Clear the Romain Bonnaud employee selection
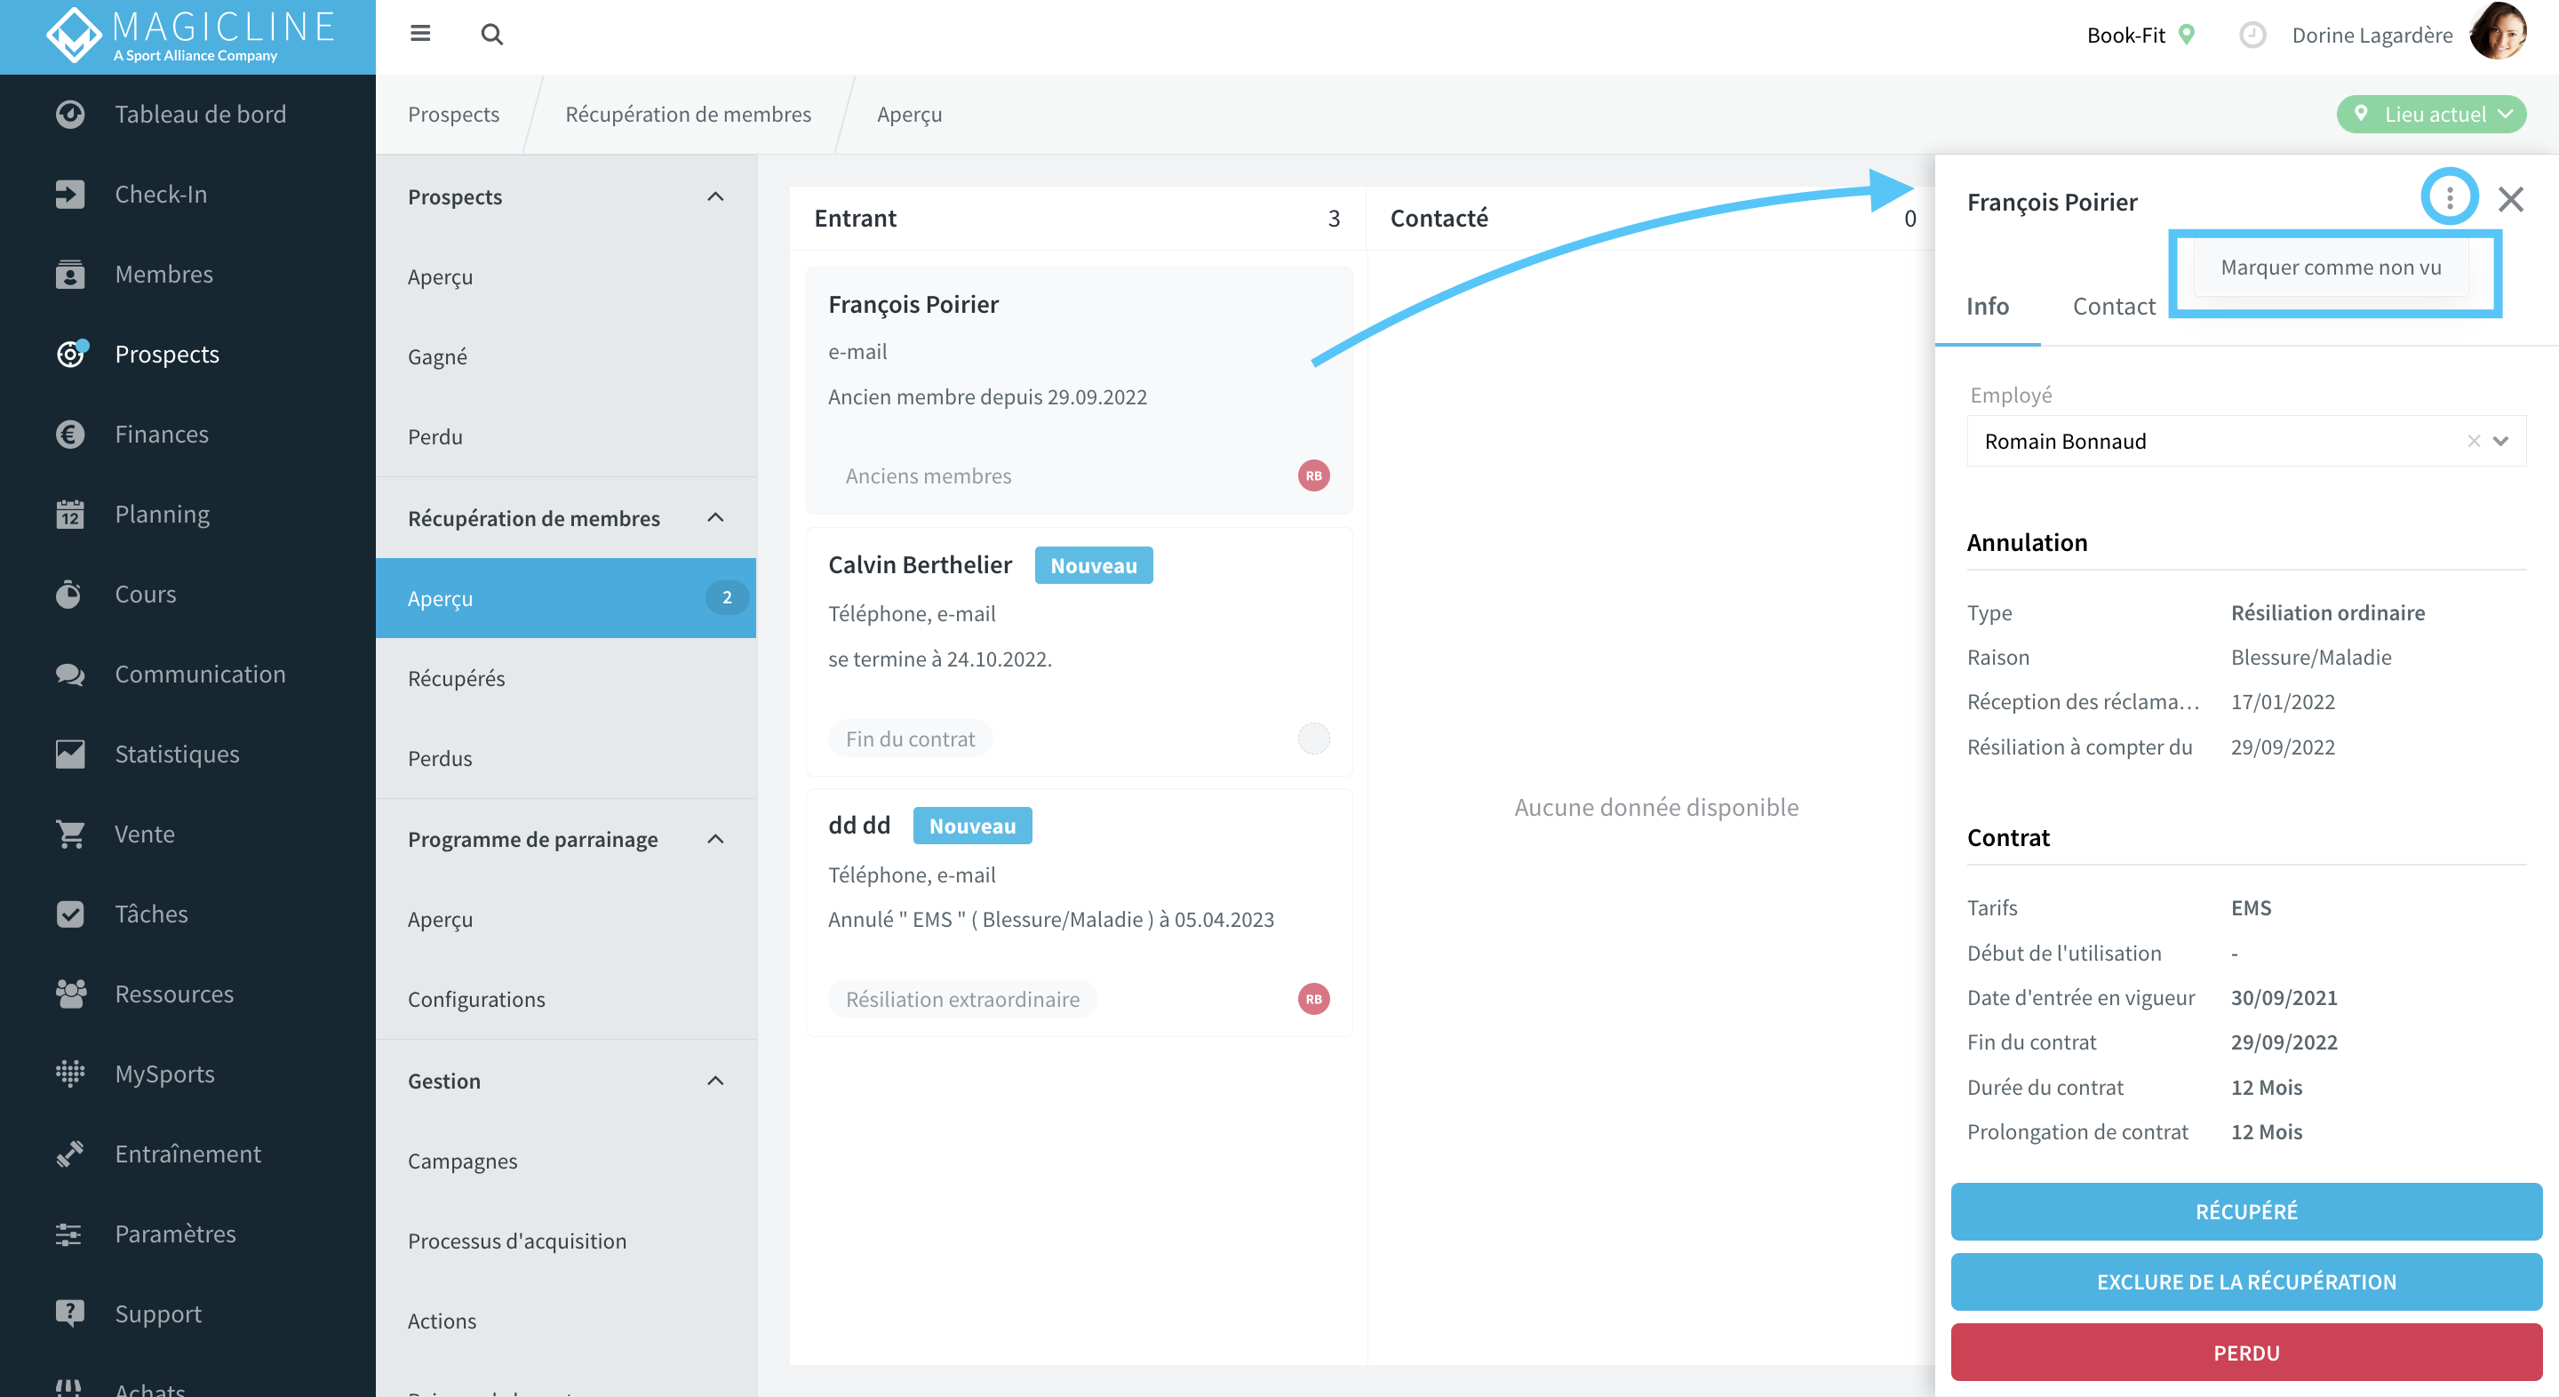The width and height of the screenshot is (2559, 1397). click(2474, 441)
